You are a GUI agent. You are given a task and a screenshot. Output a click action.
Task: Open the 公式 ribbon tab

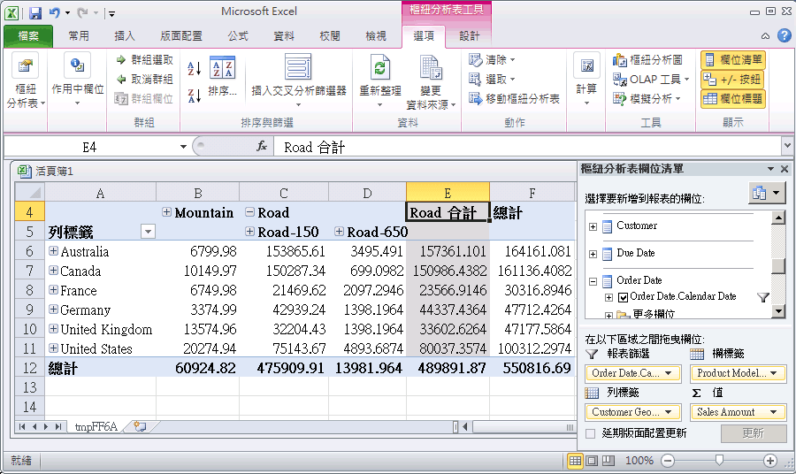pos(237,36)
